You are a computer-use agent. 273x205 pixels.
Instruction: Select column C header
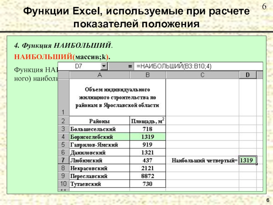[x=202, y=75]
